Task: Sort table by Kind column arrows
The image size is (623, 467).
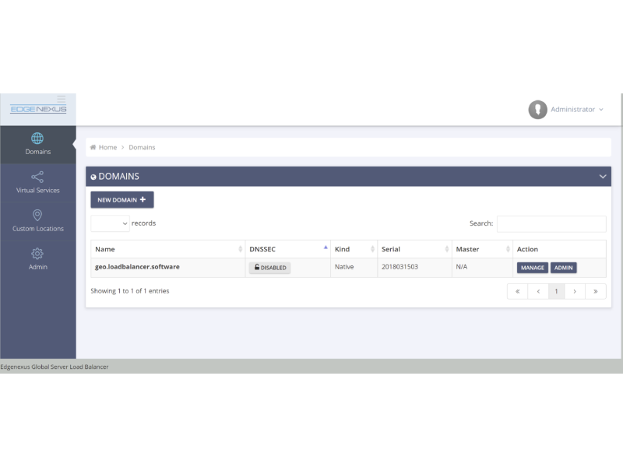Action: (372, 249)
